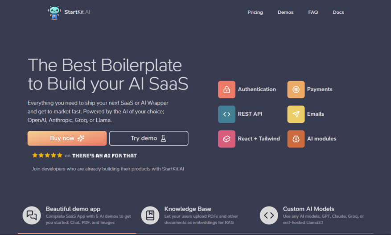The image size is (391, 235).
Task: Select the Knowledge Base feature heading
Action: click(x=188, y=209)
